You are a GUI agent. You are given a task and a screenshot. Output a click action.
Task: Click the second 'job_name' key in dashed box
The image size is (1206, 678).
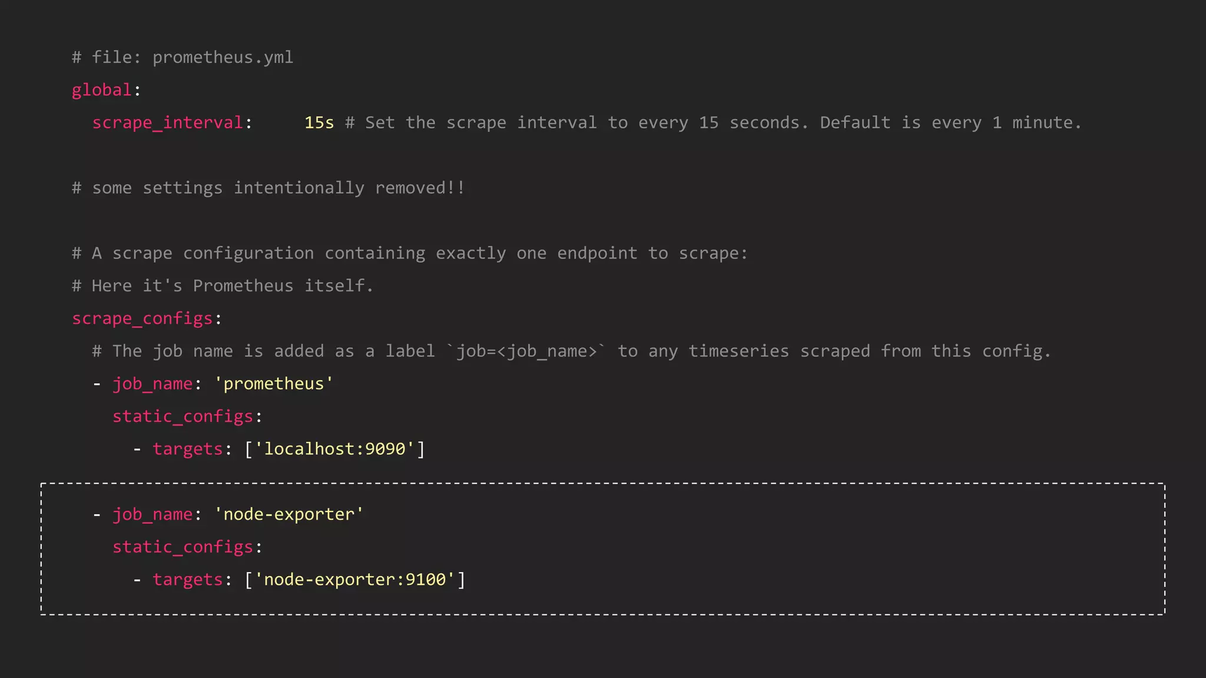[153, 514]
